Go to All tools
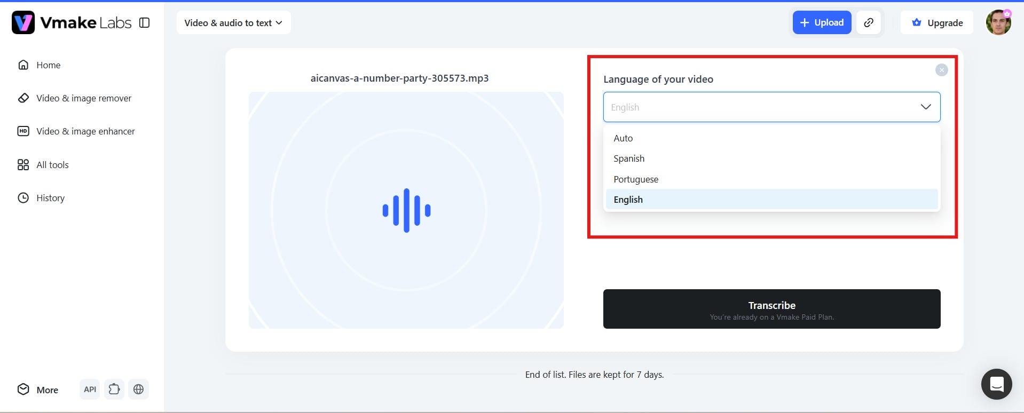 coord(43,165)
